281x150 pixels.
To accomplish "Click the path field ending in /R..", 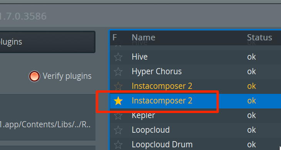I will click(x=47, y=125).
